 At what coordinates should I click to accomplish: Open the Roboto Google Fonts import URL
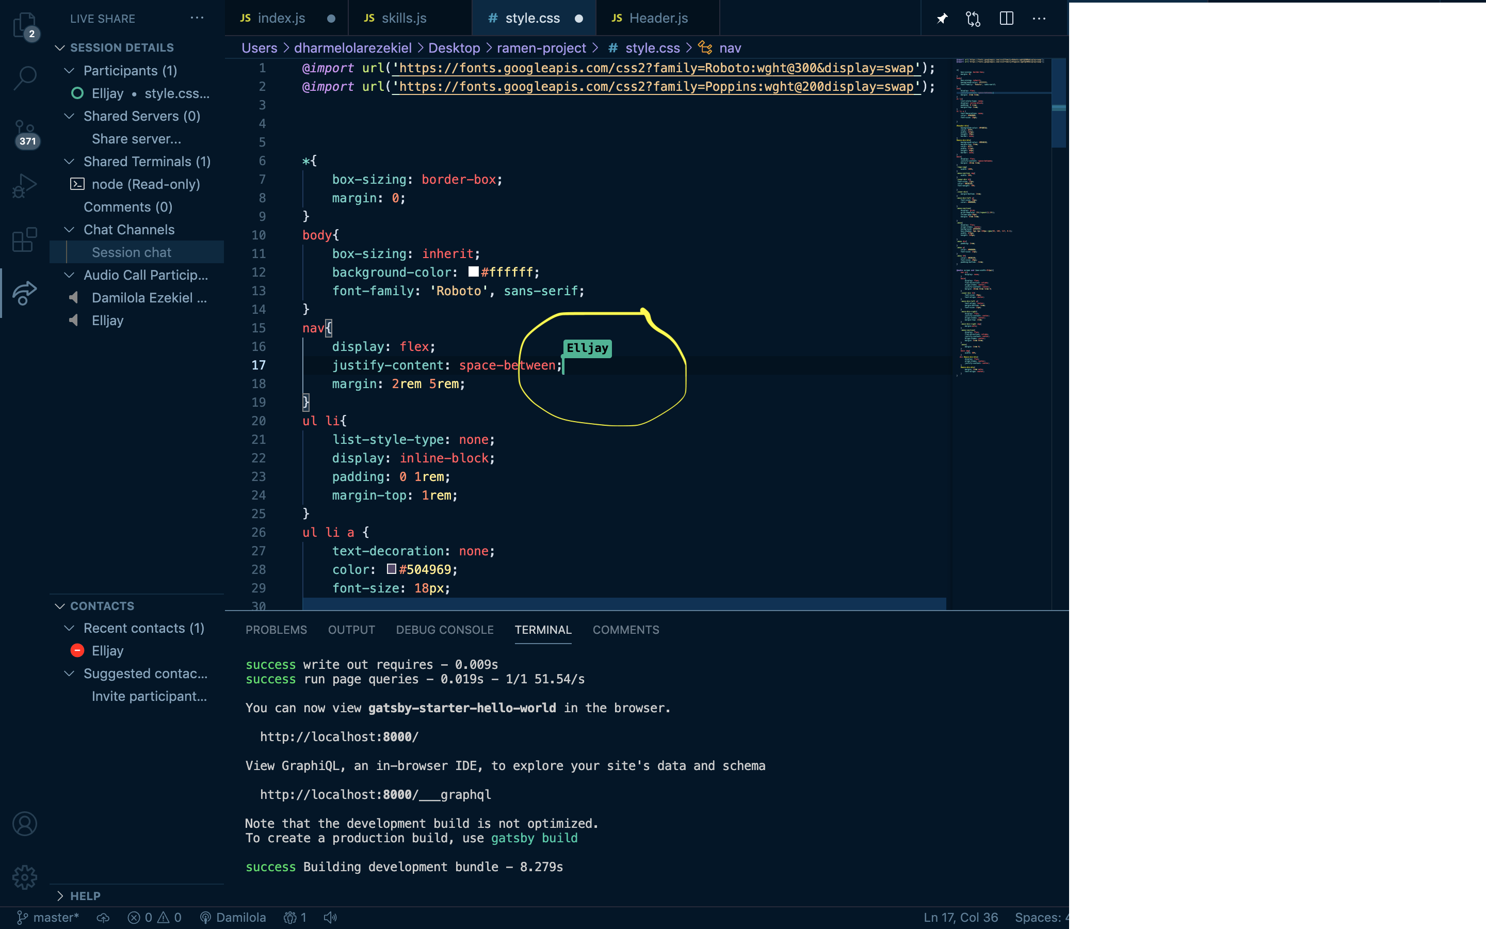pyautogui.click(x=656, y=68)
